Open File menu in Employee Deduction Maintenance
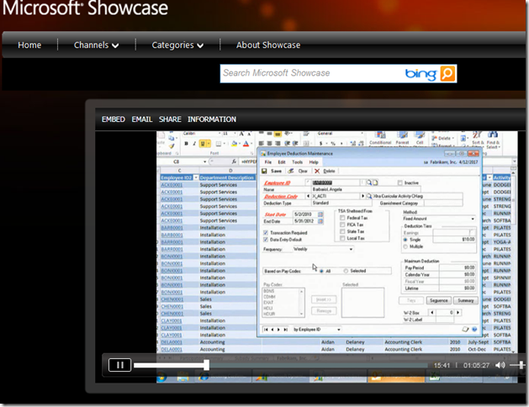 coord(268,162)
